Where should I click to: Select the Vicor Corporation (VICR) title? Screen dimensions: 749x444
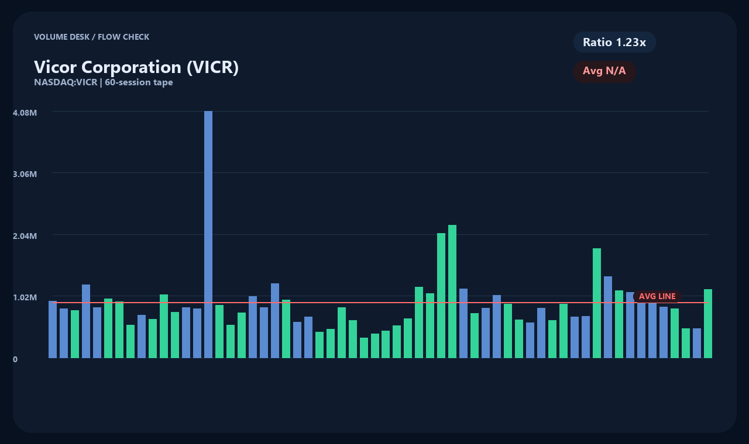click(x=136, y=67)
